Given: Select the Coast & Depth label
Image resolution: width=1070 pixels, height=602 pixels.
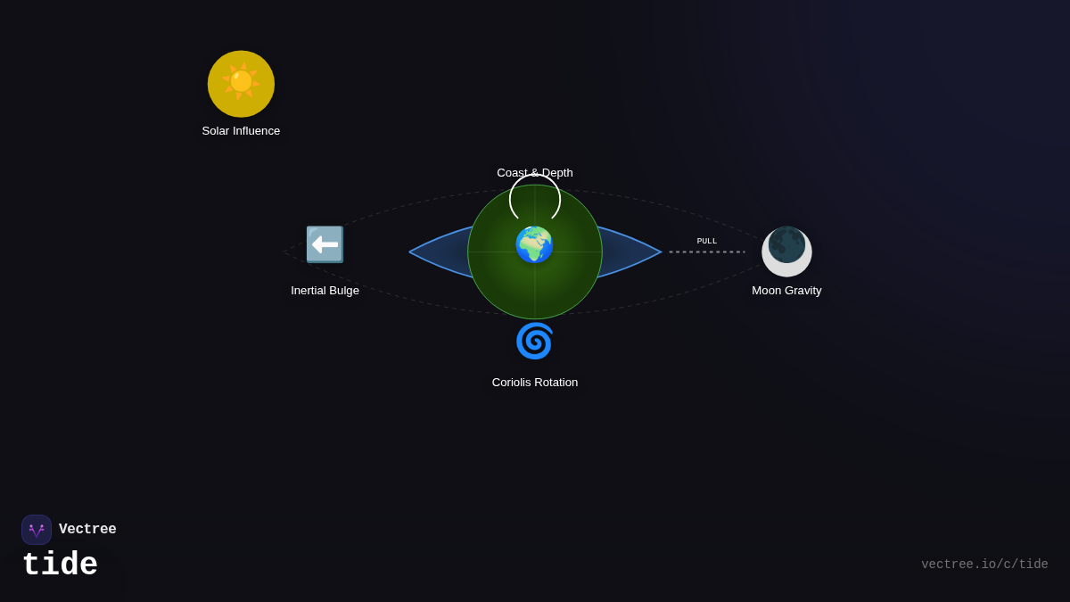Looking at the screenshot, I should tap(535, 172).
